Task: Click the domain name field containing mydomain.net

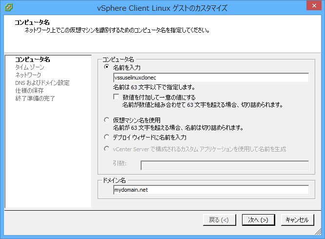Action: pyautogui.click(x=211, y=190)
